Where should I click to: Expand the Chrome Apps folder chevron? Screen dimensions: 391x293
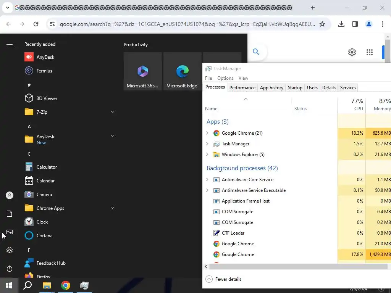tap(112, 208)
